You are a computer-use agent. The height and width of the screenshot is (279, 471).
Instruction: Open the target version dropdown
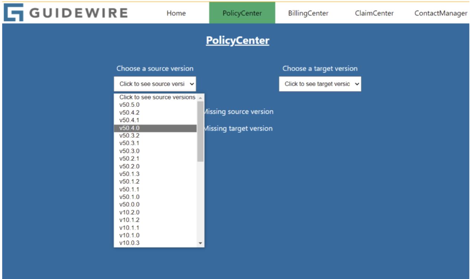pyautogui.click(x=320, y=84)
